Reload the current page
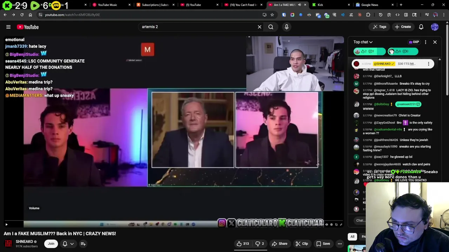 (22, 15)
